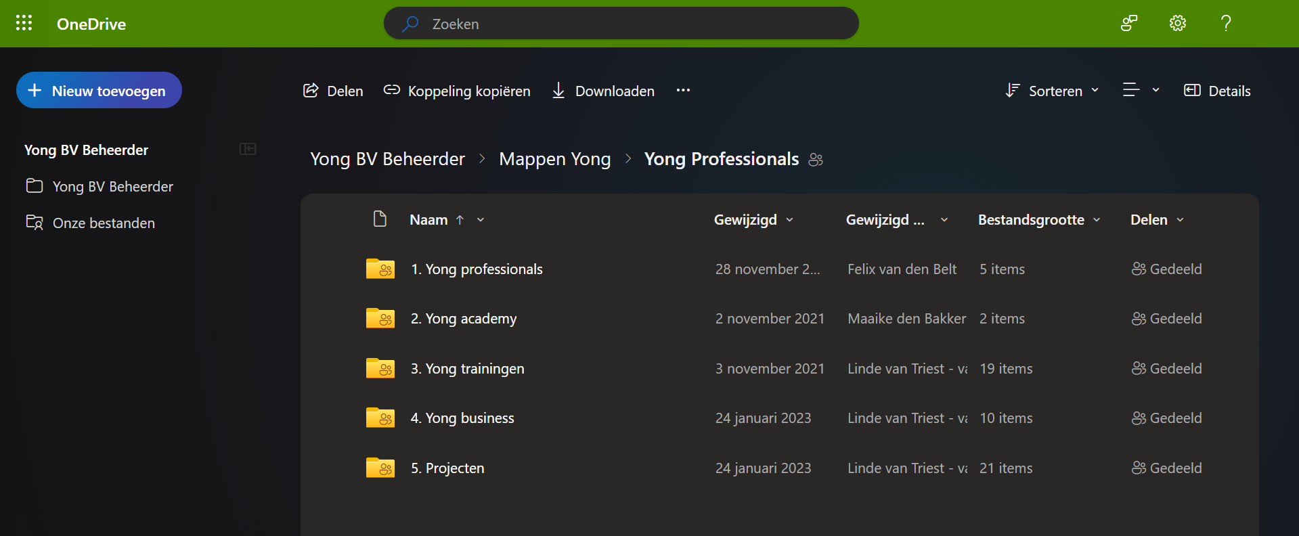The width and height of the screenshot is (1299, 536).
Task: Click the Yong Professionals breadcrumb title
Action: [722, 159]
